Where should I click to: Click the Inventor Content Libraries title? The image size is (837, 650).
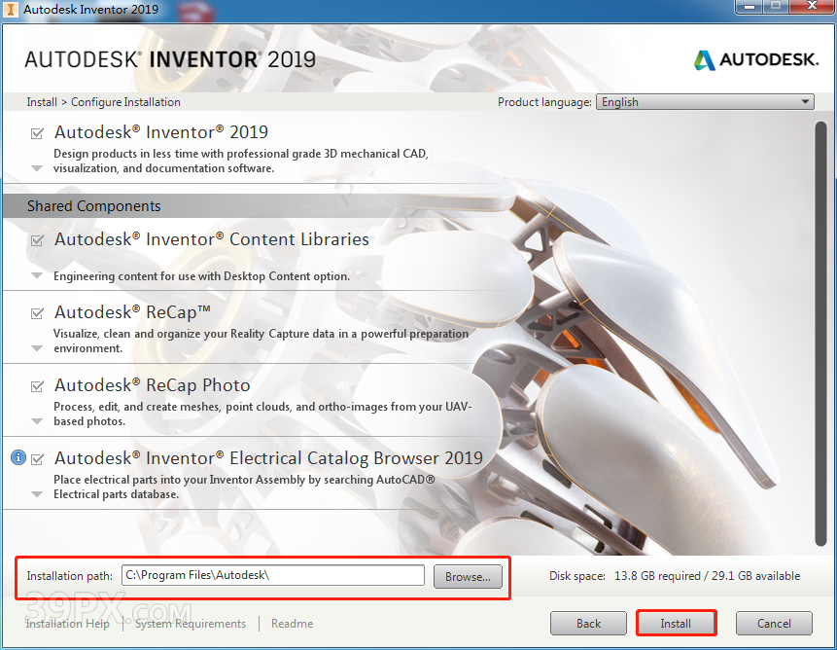(211, 239)
